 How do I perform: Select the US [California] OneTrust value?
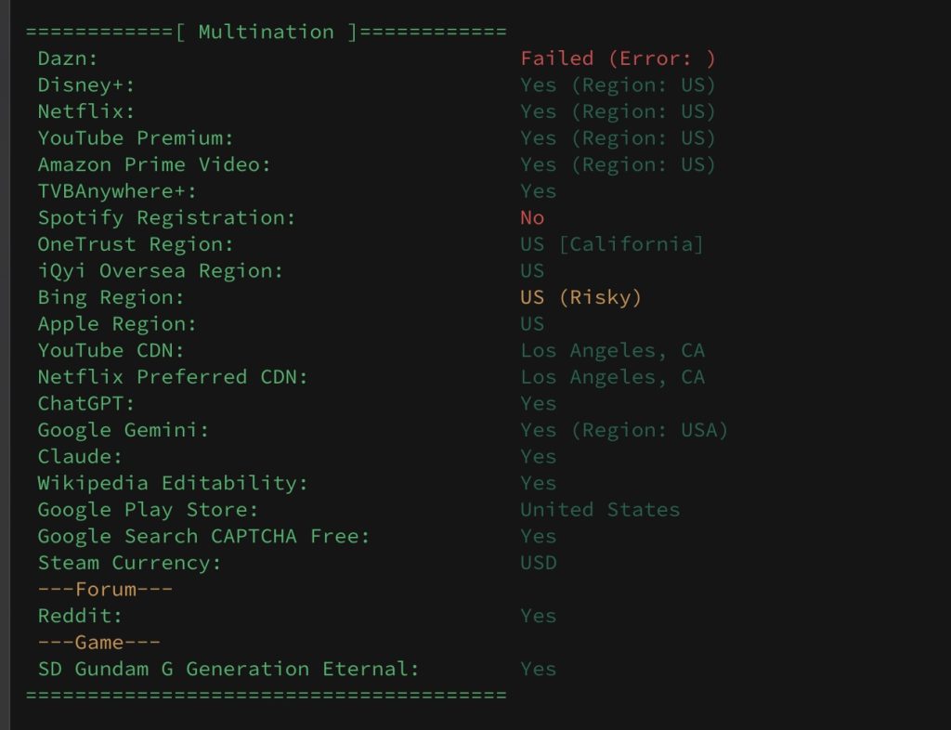pyautogui.click(x=612, y=245)
